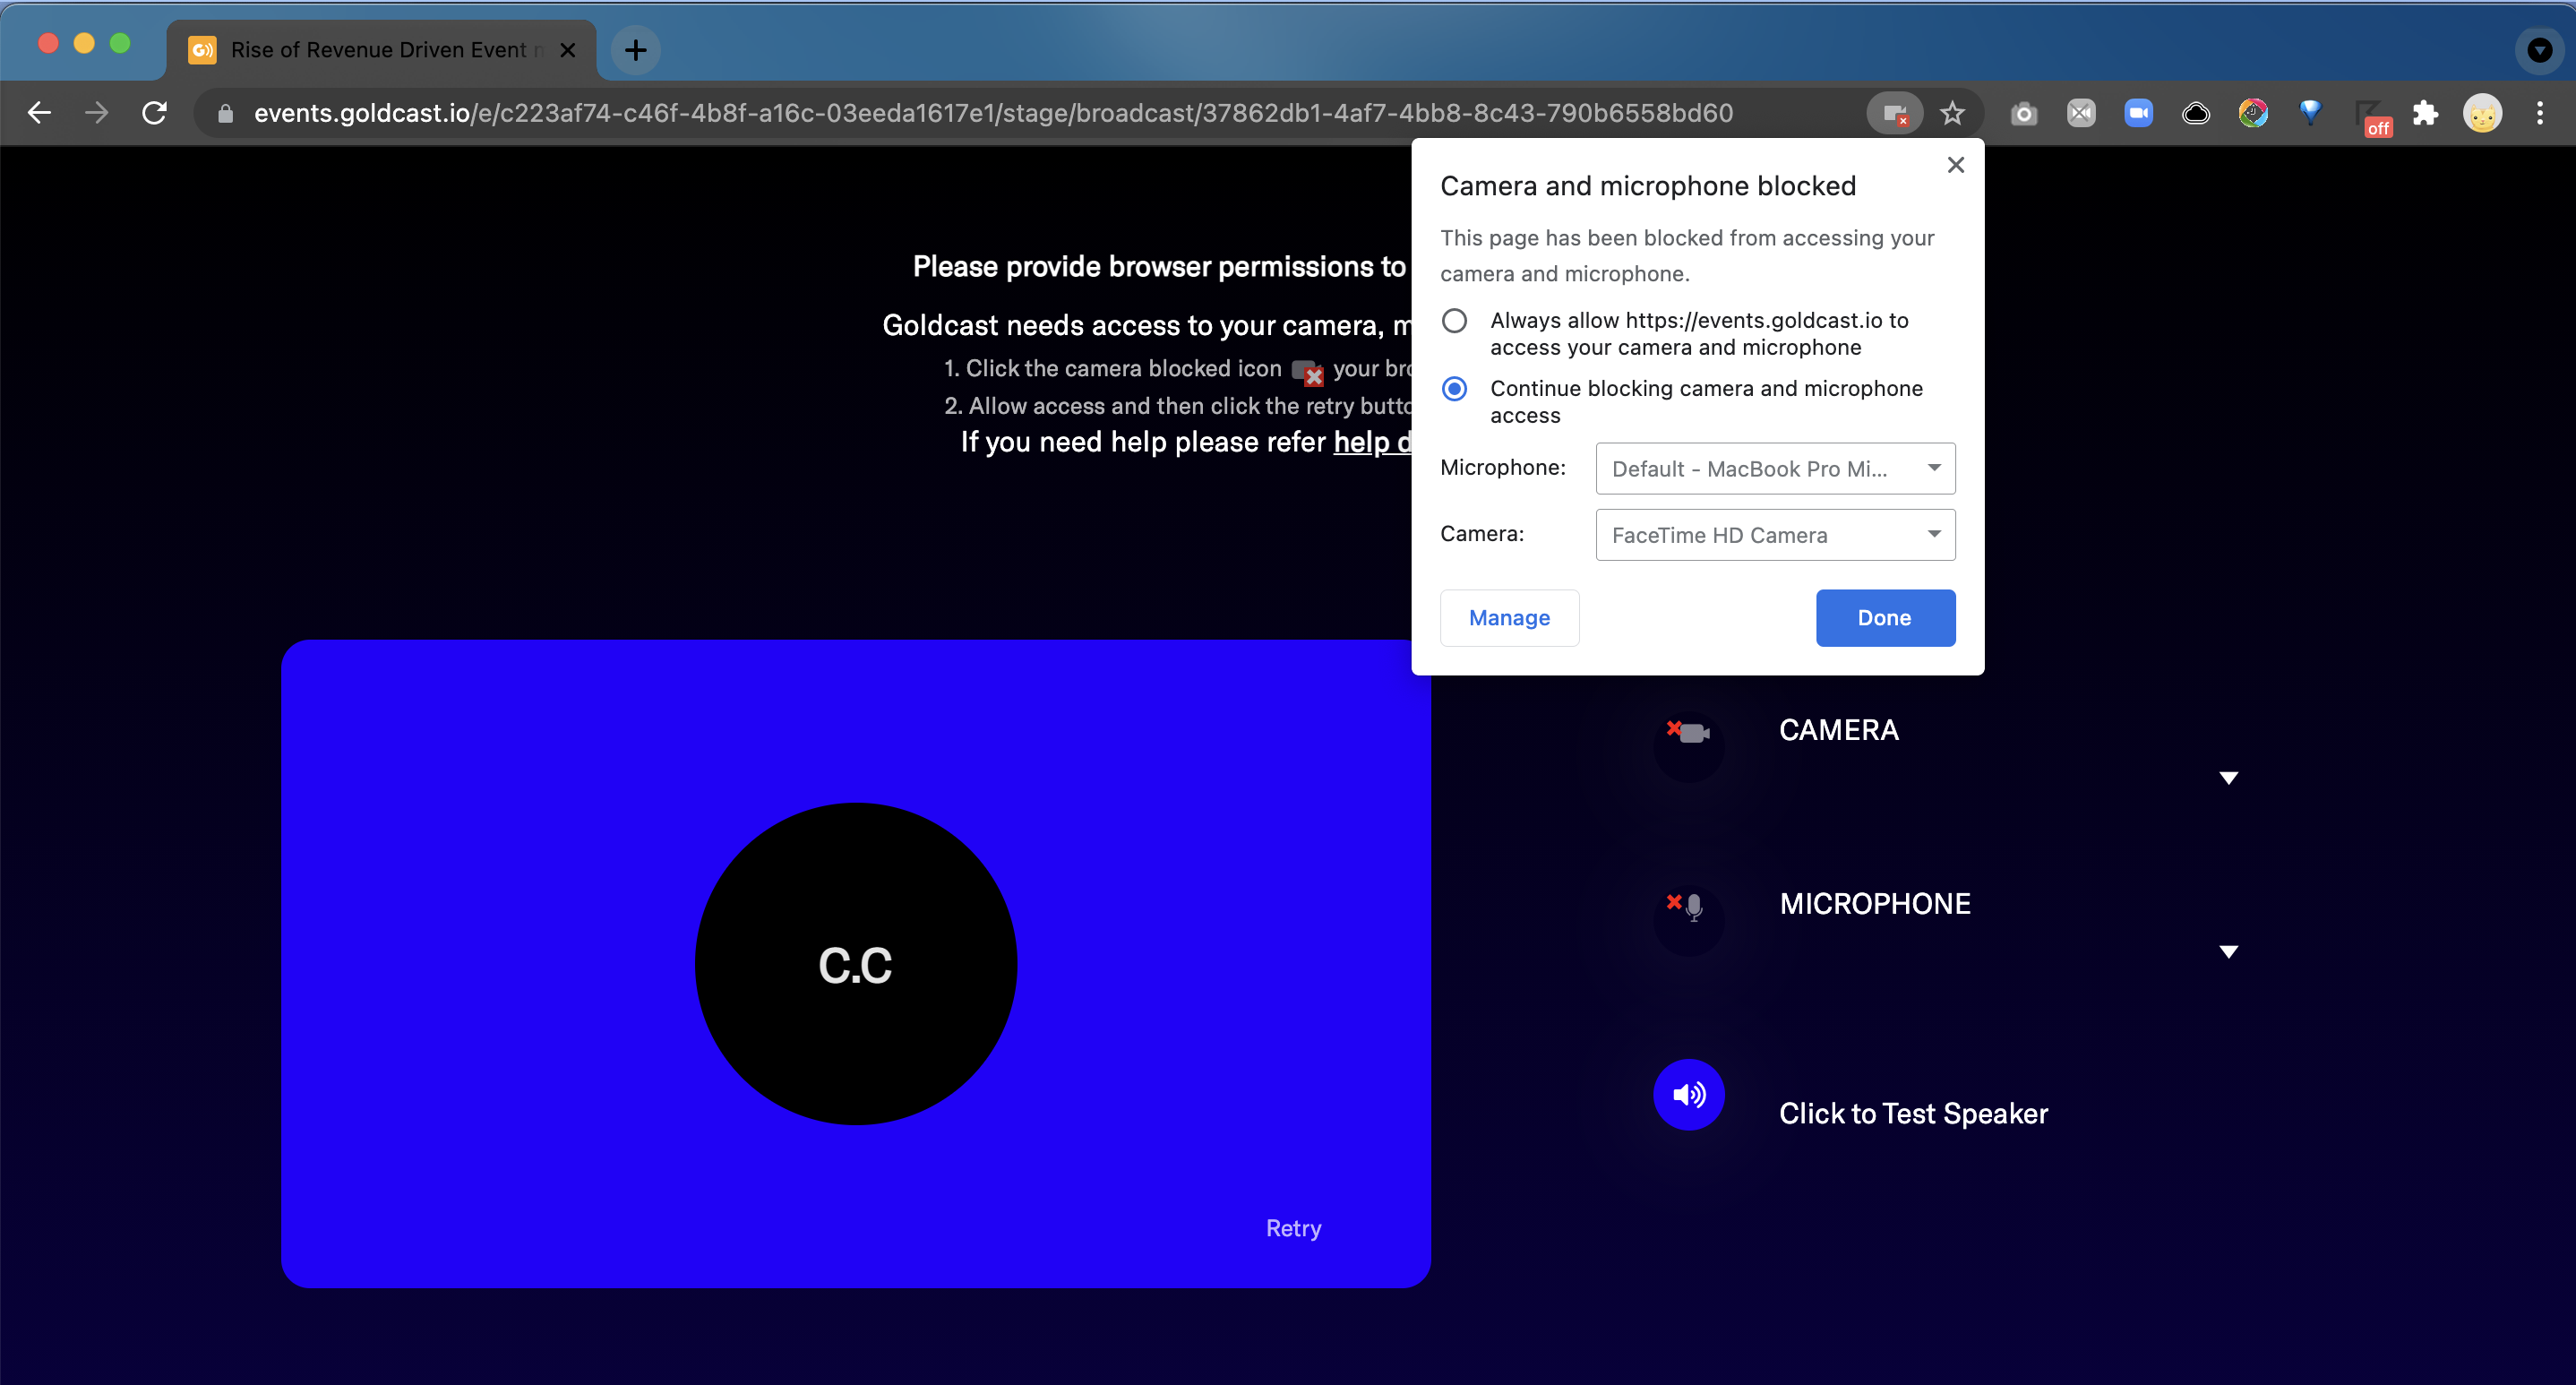Screen dimensions: 2576x1385
Task: Open the Chrome profile avatar
Action: [2482, 113]
